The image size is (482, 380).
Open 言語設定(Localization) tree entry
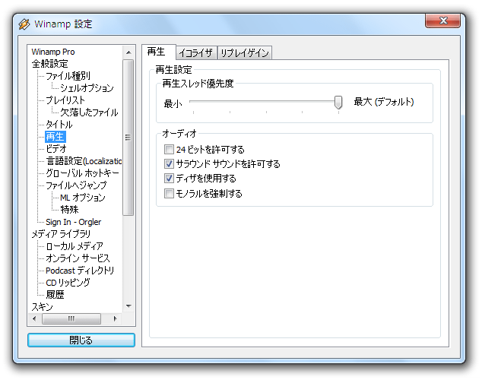pyautogui.click(x=84, y=161)
